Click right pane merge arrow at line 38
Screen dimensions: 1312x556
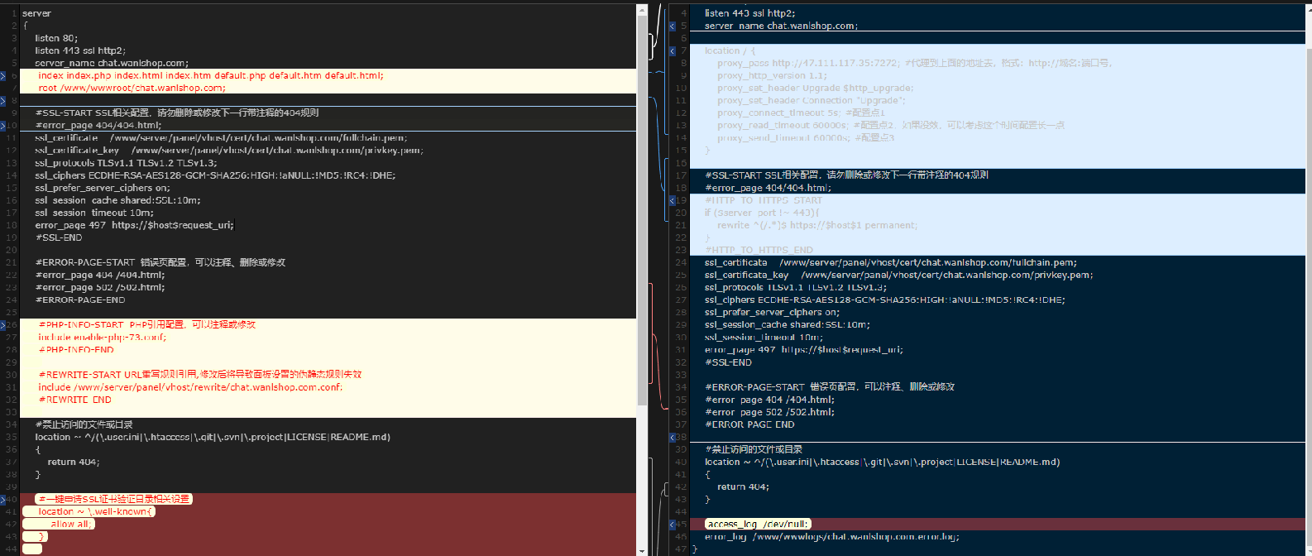click(673, 437)
